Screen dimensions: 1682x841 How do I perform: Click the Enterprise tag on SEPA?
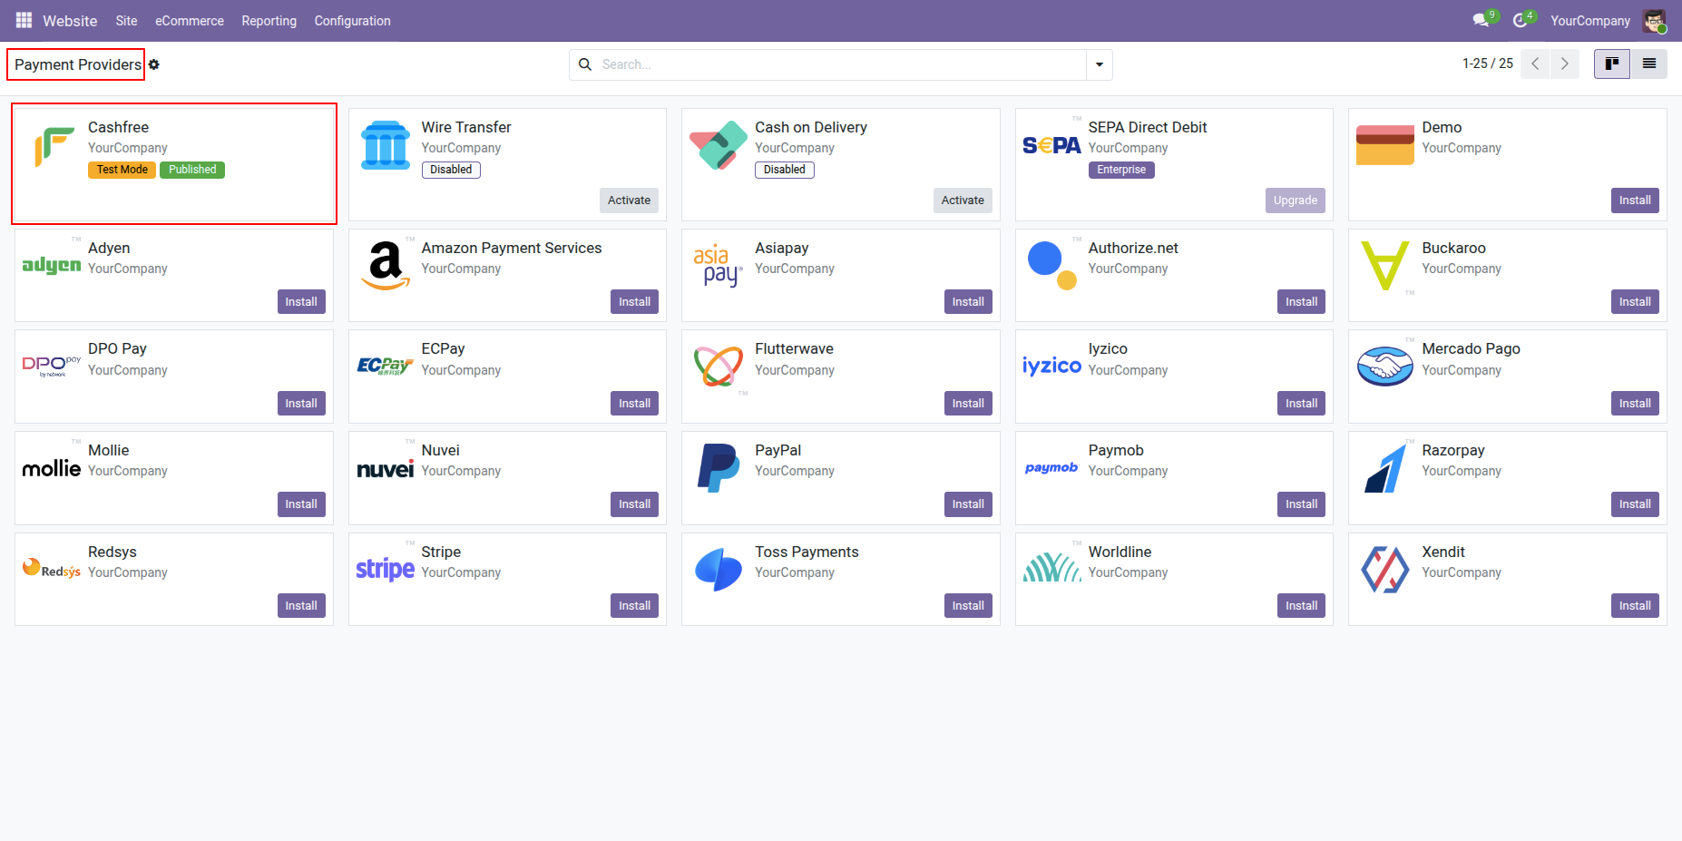(x=1121, y=170)
